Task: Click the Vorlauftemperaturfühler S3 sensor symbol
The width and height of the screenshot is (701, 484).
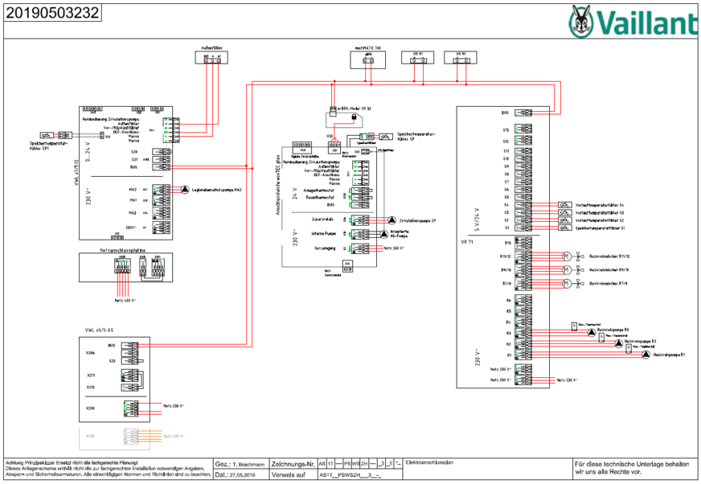Action: 565,213
